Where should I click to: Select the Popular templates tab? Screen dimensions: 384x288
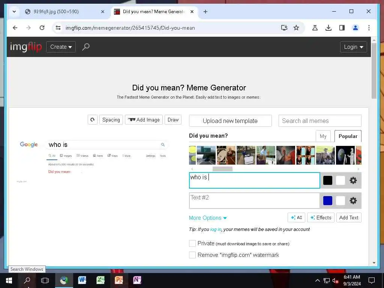348,136
